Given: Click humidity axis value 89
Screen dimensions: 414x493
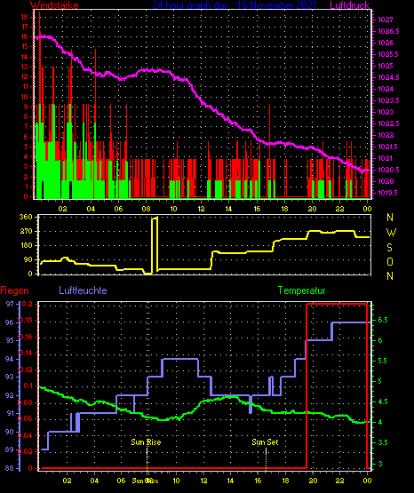Looking at the screenshot, I should tap(10, 450).
